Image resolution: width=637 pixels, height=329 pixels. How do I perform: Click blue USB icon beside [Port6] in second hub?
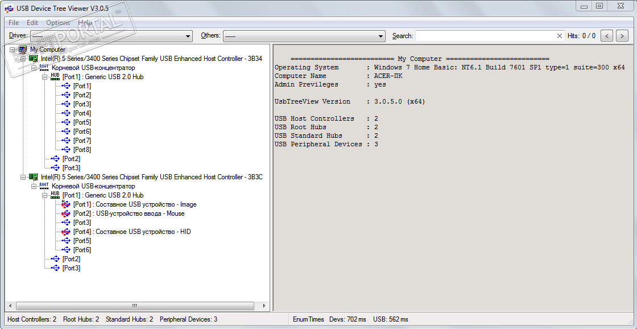coord(66,250)
